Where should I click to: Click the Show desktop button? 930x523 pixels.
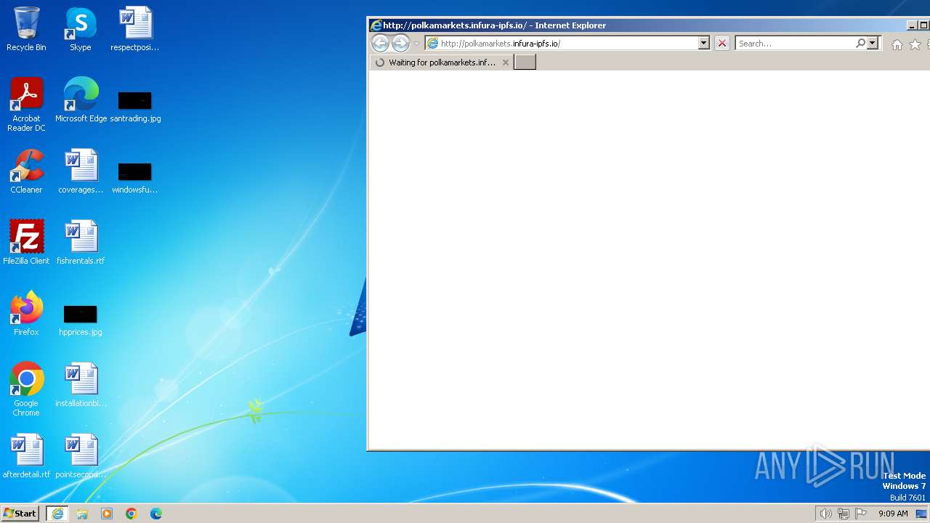coord(922,514)
